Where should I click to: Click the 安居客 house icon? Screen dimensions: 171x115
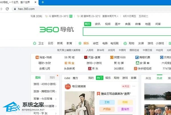point(138,63)
